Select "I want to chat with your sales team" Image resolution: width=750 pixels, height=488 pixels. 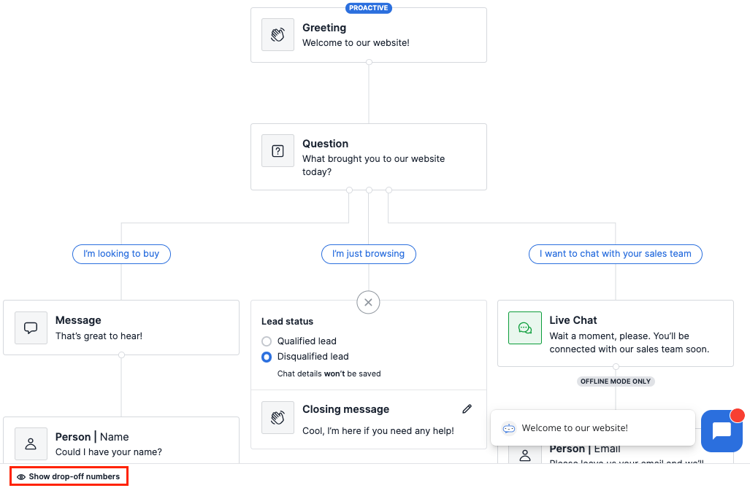(x=615, y=254)
